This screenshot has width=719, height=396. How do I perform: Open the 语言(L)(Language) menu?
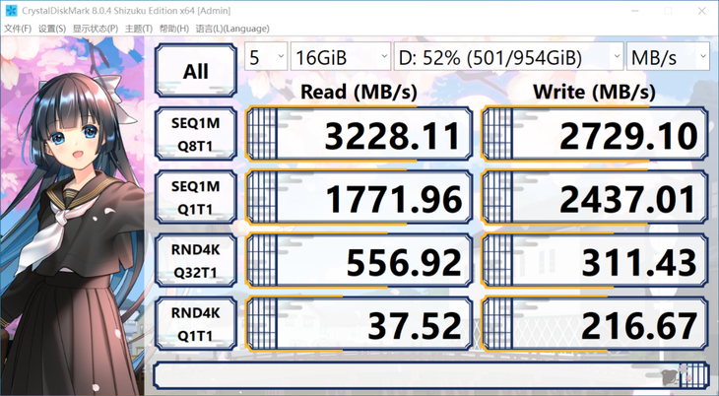(x=232, y=29)
